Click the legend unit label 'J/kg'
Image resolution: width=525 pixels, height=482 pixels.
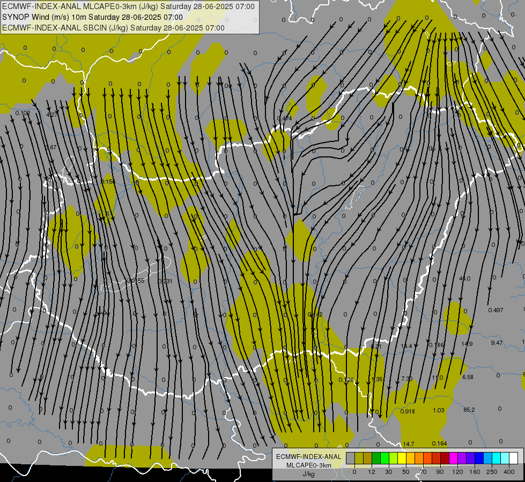pos(309,474)
